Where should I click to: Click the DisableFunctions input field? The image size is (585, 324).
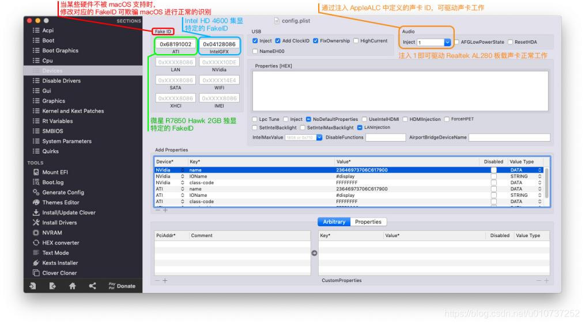(x=386, y=138)
